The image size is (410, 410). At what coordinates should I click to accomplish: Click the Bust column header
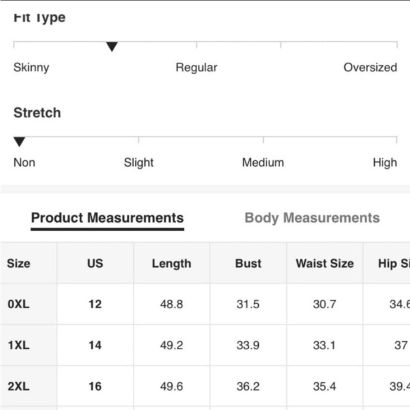[x=248, y=263]
